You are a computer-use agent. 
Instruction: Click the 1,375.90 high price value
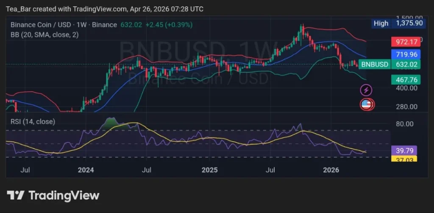coord(409,23)
